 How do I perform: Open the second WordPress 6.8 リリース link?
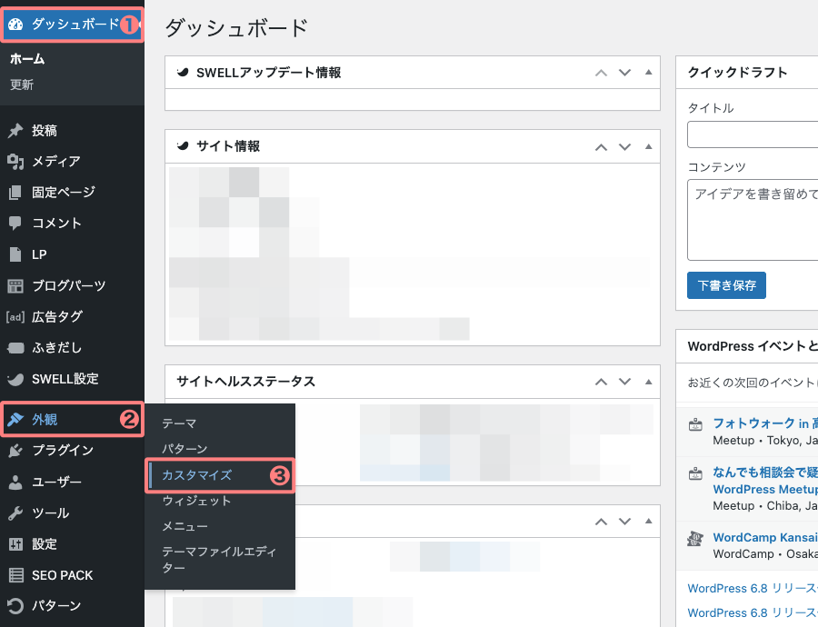click(x=753, y=613)
